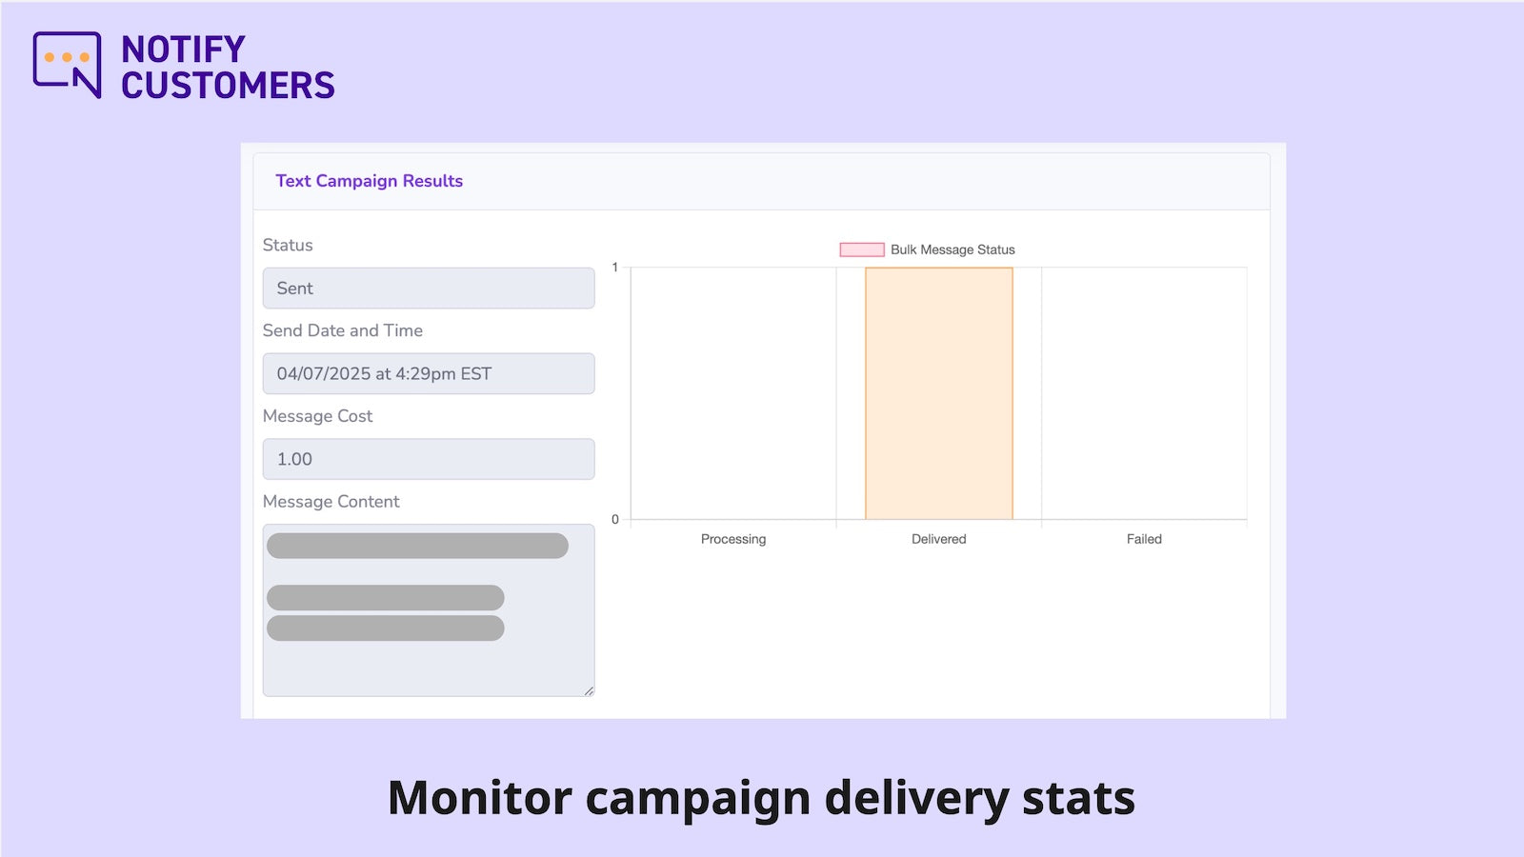Click the resize handle of Message Content
The image size is (1524, 857).
coord(589,691)
